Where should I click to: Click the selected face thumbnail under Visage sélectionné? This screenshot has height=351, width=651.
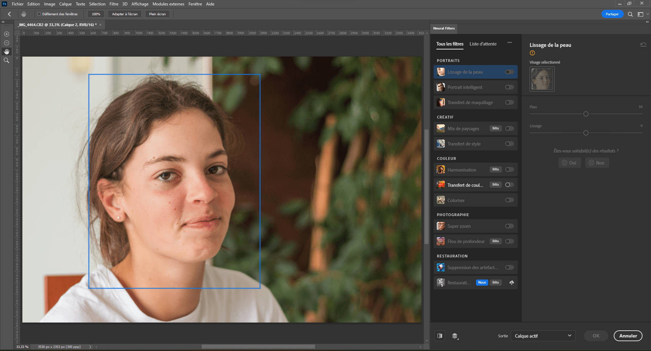pyautogui.click(x=542, y=79)
